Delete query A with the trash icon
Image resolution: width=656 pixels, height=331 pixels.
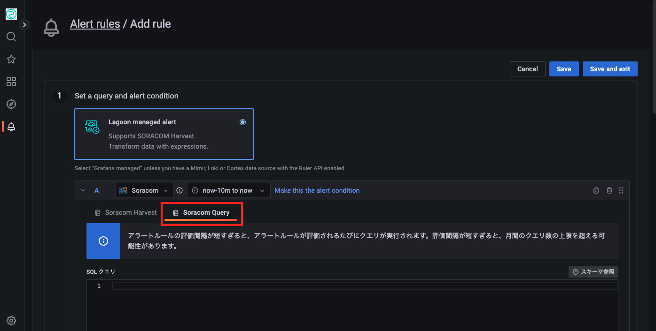pos(609,190)
